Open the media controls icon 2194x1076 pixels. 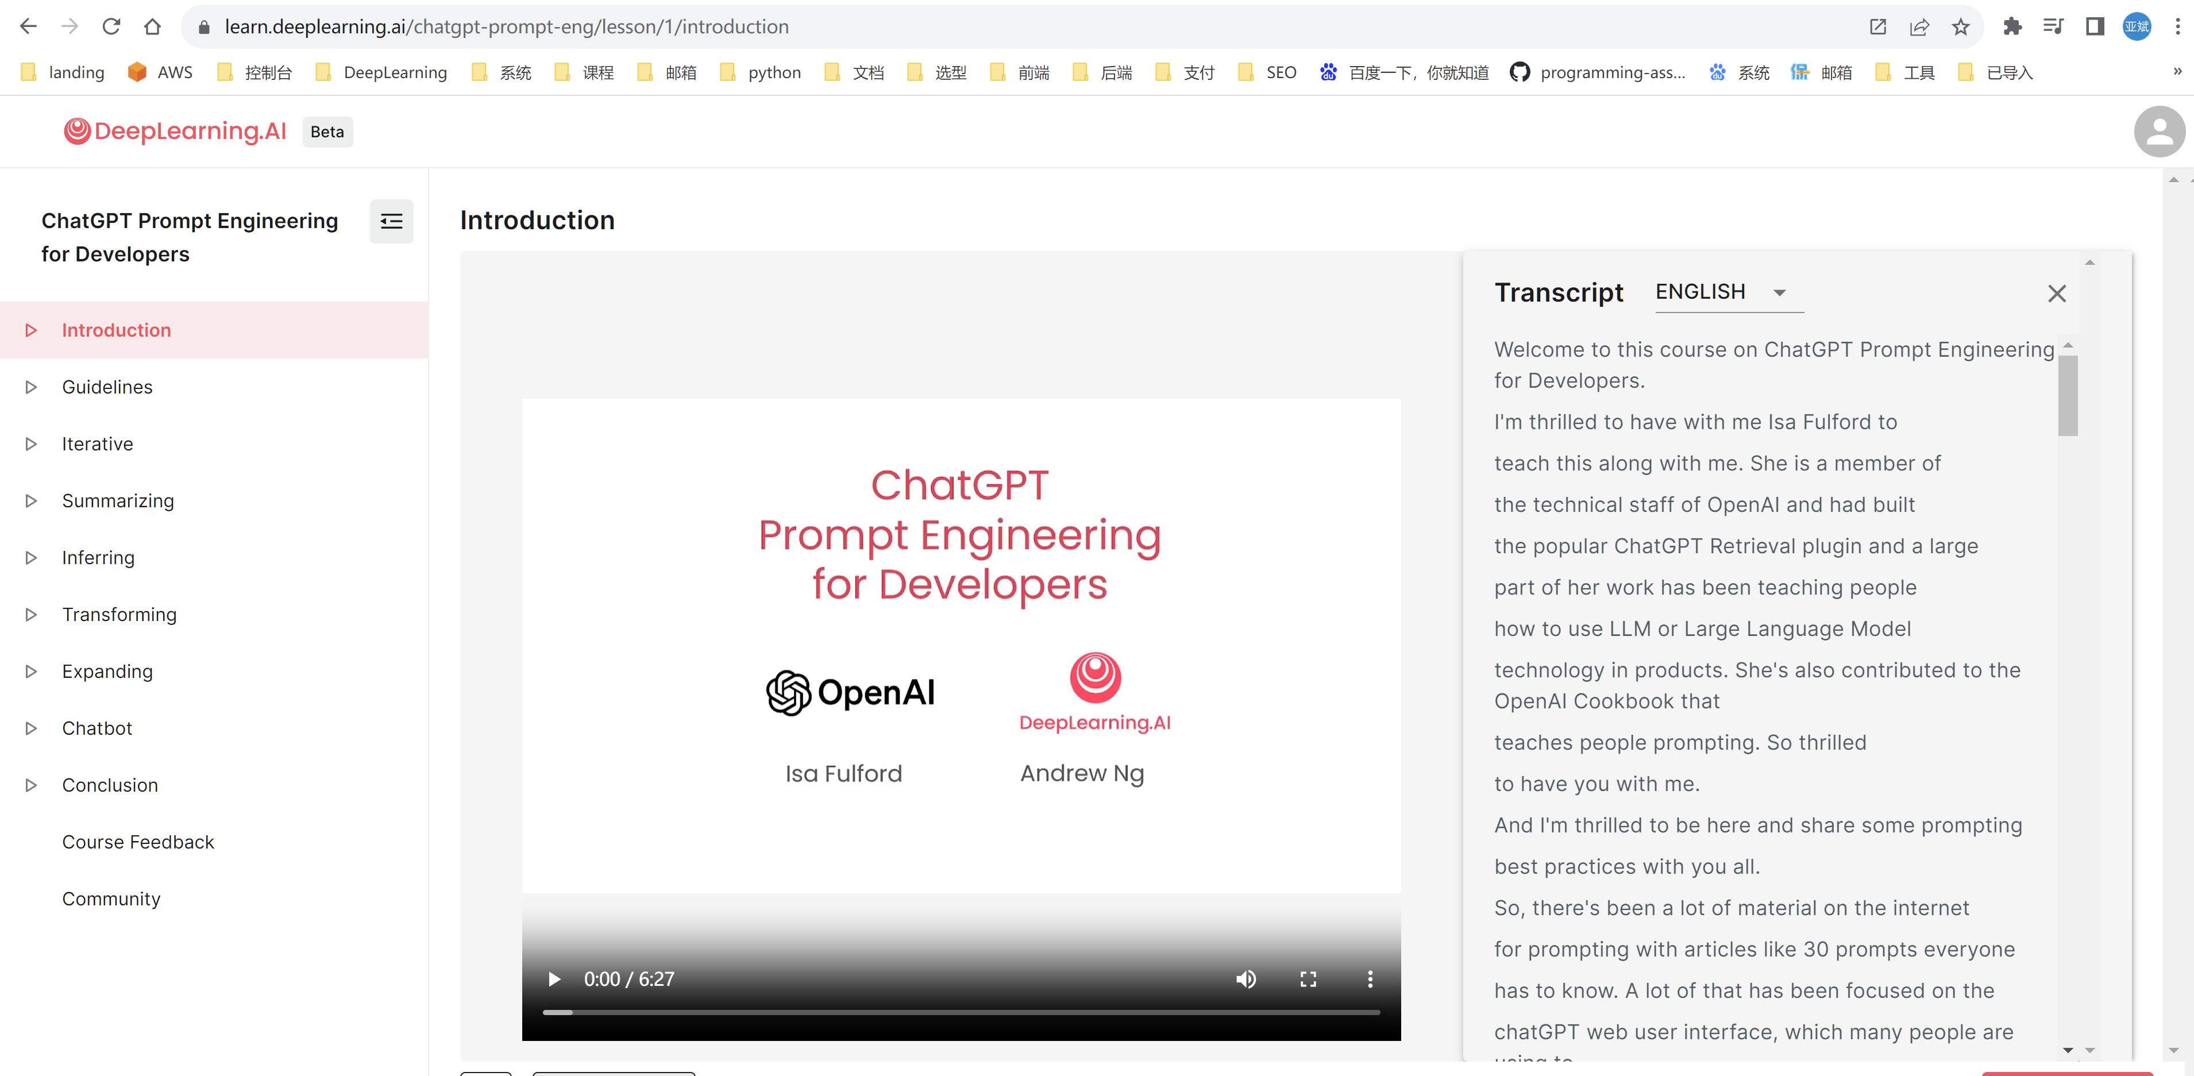[x=2053, y=26]
